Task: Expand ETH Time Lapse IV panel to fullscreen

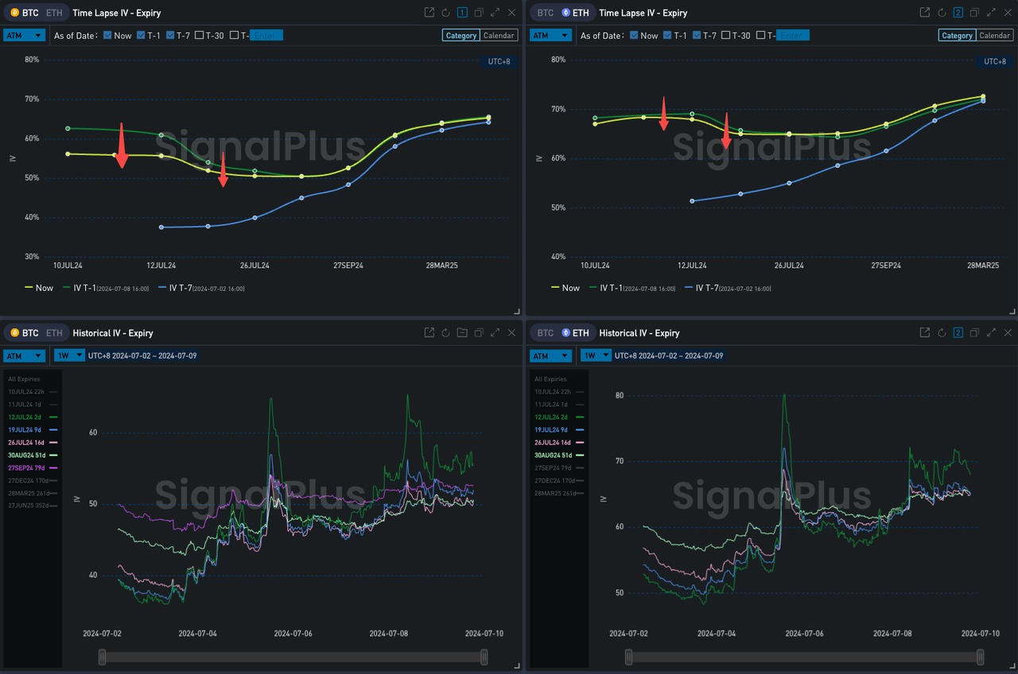Action: [990, 13]
